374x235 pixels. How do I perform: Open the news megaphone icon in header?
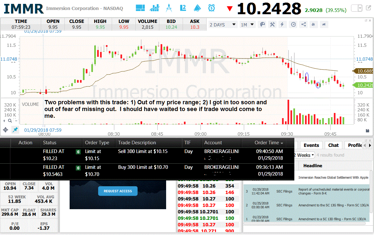(197, 8)
